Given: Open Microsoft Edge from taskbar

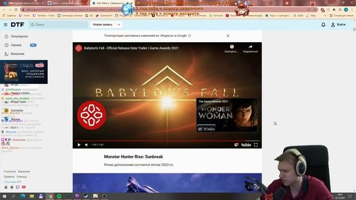Looking at the screenshot, I should pos(23,196).
